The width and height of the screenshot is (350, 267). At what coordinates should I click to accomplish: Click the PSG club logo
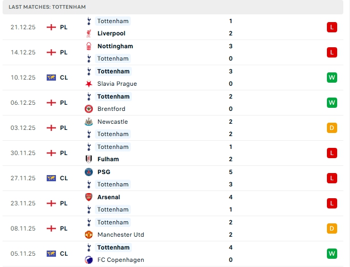tap(89, 172)
